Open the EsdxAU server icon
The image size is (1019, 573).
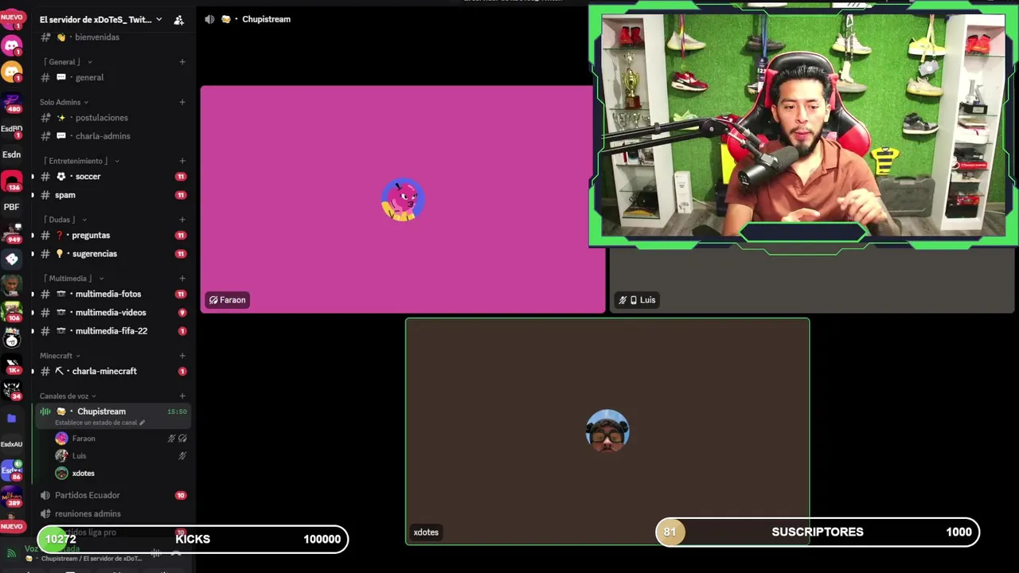(12, 445)
